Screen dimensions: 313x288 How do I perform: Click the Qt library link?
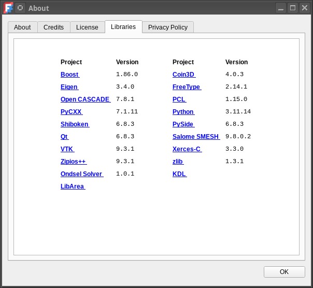coord(64,137)
